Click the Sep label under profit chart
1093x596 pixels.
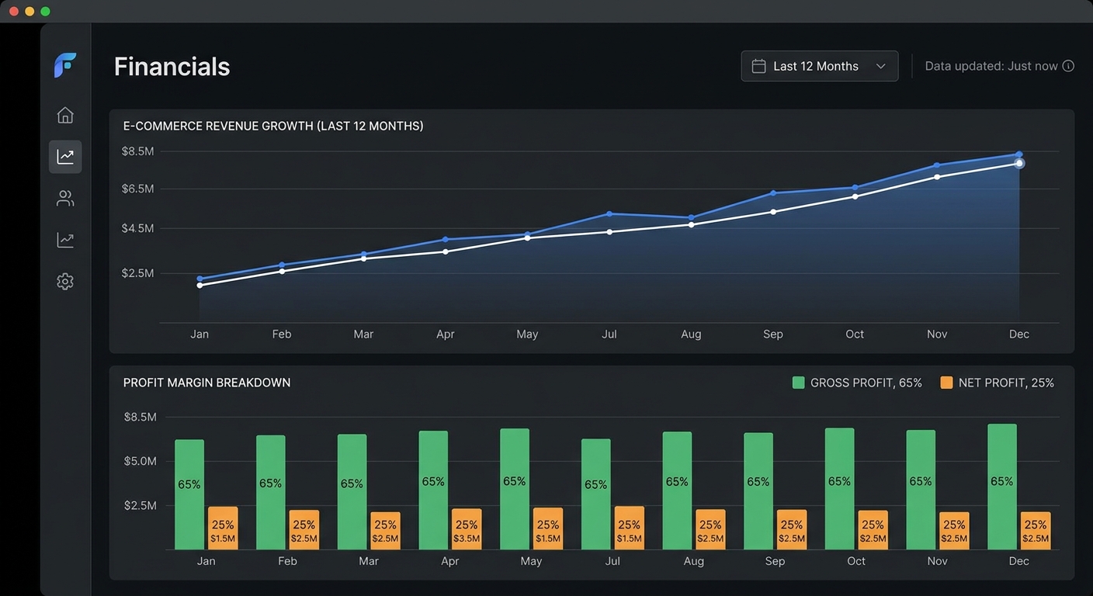[775, 561]
